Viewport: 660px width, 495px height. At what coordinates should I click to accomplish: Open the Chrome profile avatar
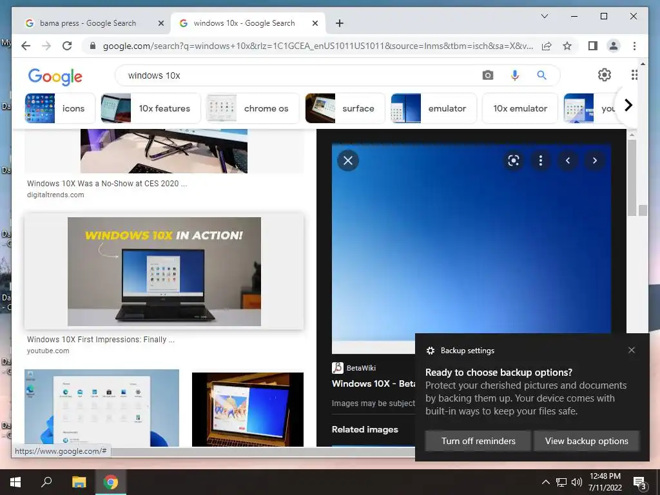[614, 46]
